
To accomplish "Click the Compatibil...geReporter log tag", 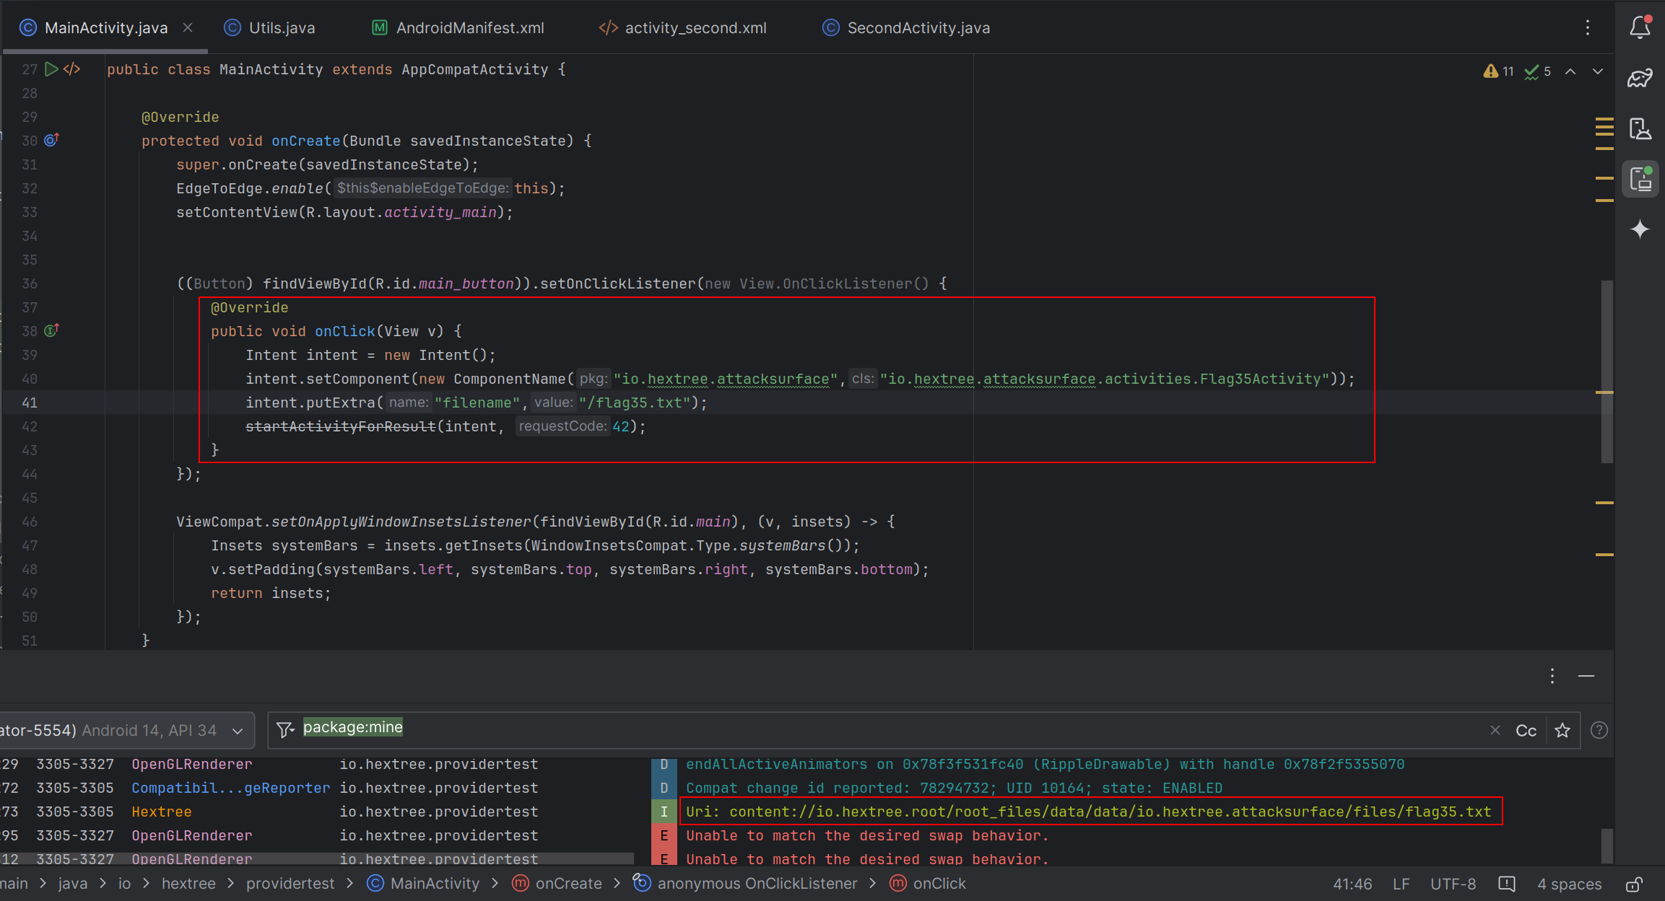I will 230,788.
